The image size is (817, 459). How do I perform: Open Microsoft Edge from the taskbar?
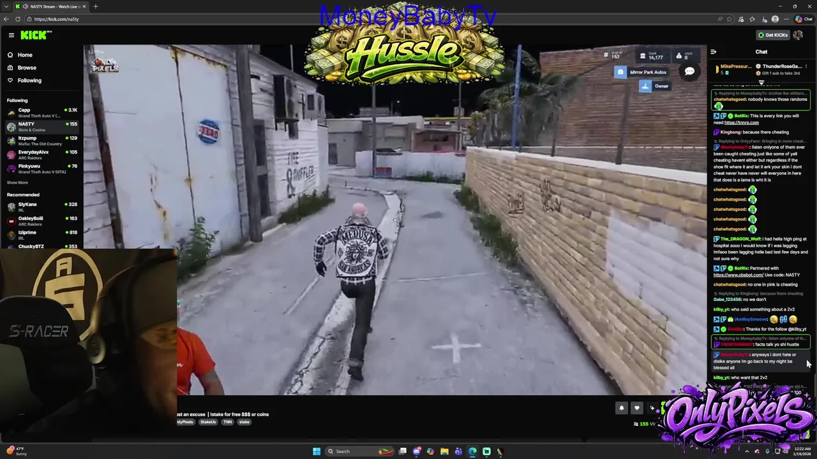472,451
